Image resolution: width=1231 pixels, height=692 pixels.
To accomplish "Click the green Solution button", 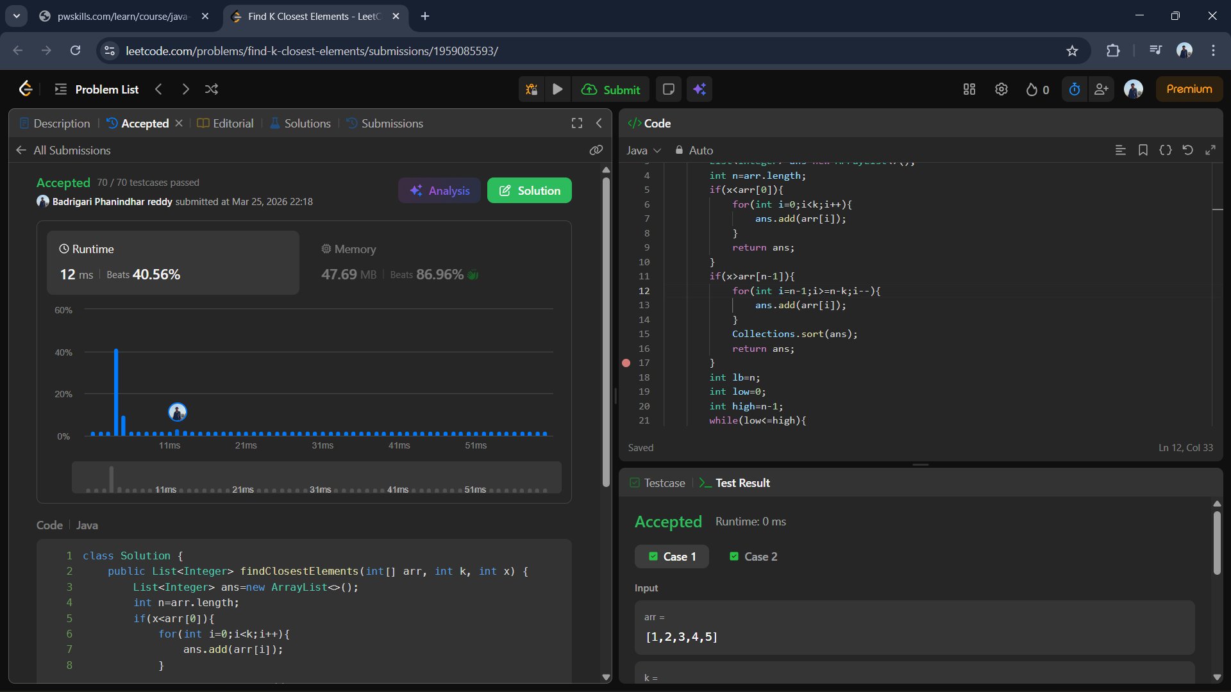I will pyautogui.click(x=529, y=190).
